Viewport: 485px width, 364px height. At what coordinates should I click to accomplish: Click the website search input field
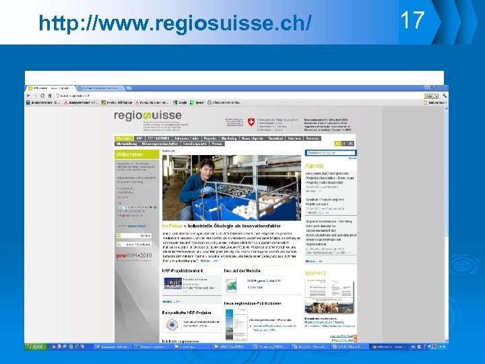331,153
